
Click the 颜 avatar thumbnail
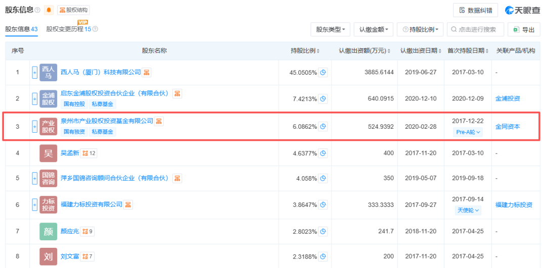[49, 231]
